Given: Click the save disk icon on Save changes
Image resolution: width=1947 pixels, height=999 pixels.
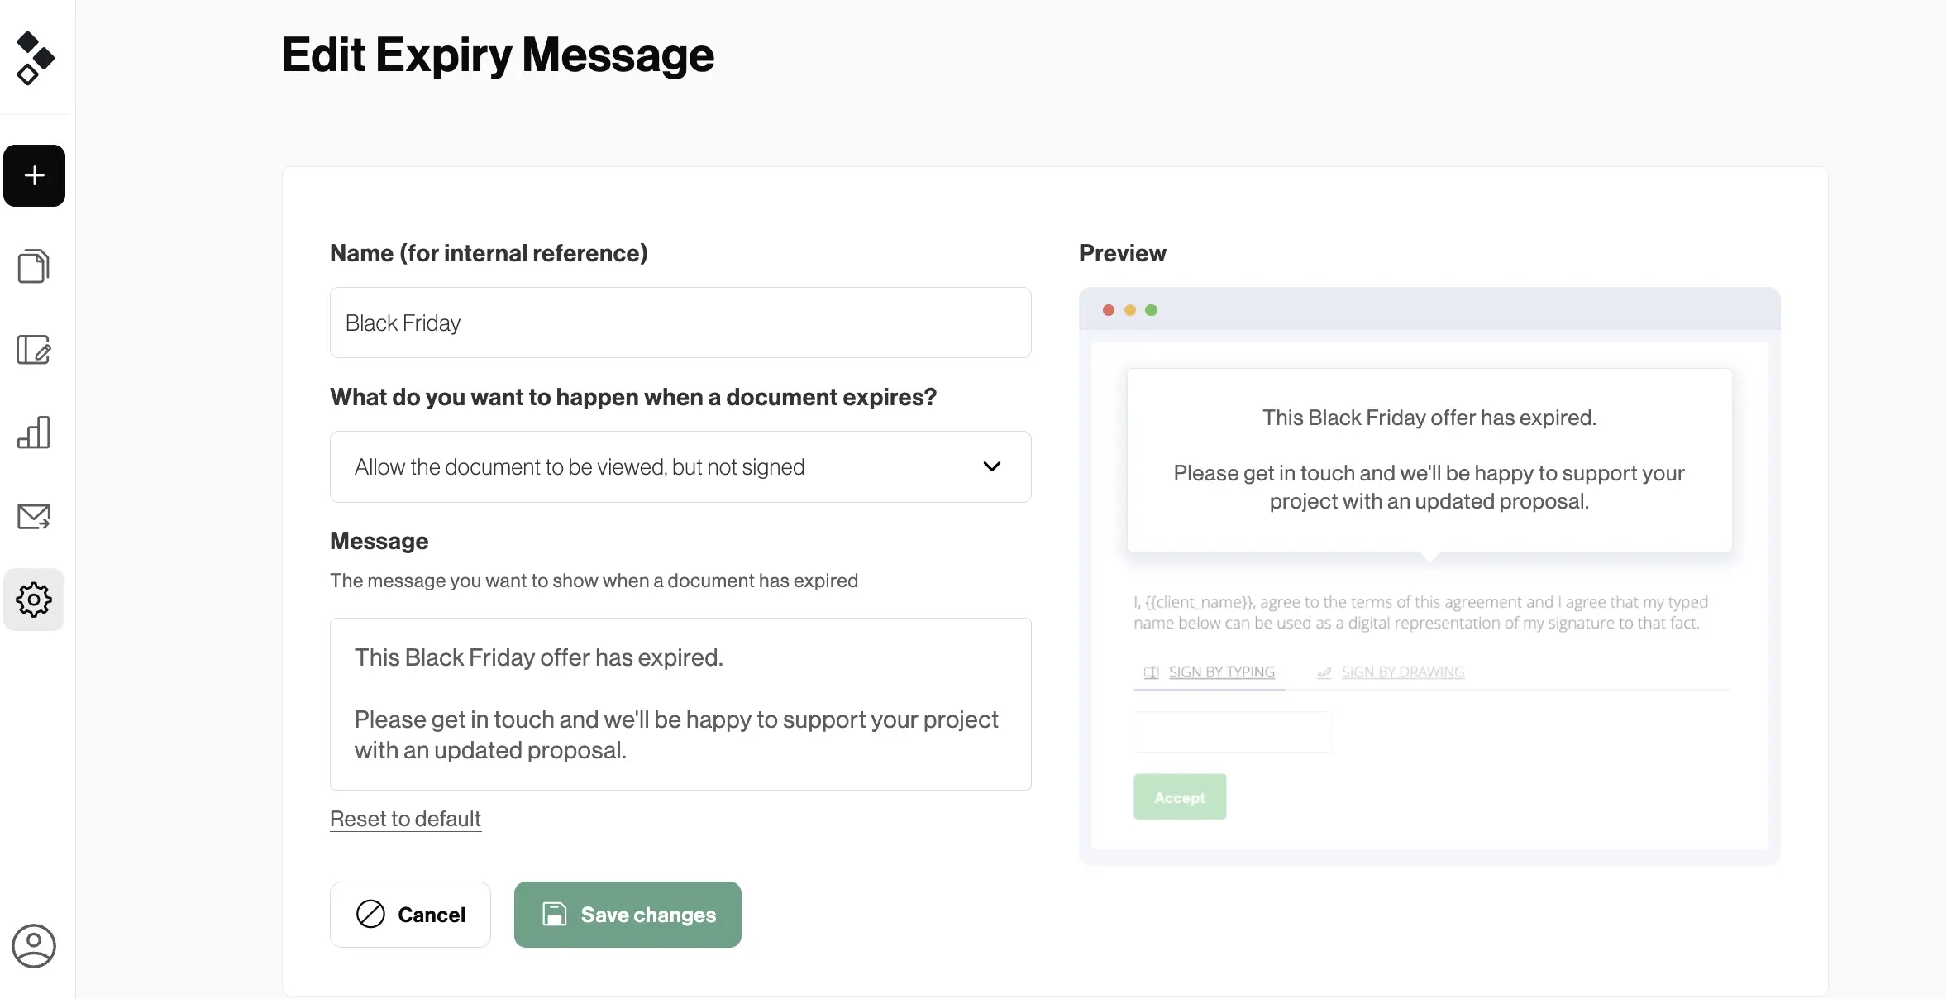Looking at the screenshot, I should point(554,914).
